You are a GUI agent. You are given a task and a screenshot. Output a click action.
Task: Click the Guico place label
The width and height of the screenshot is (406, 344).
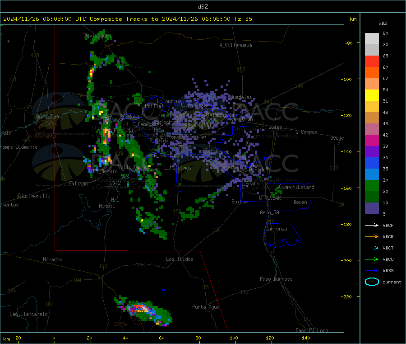(275, 127)
